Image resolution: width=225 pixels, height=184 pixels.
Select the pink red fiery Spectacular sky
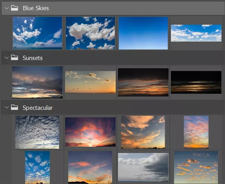[90, 132]
